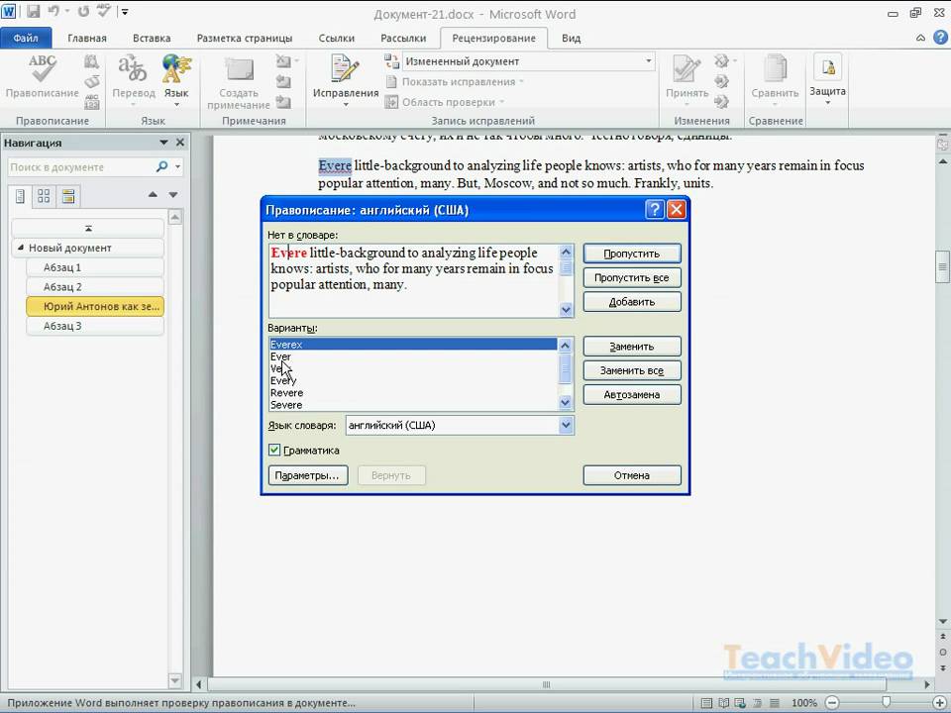This screenshot has width=951, height=713.
Task: Click the zoom in plus button
Action: tap(939, 703)
